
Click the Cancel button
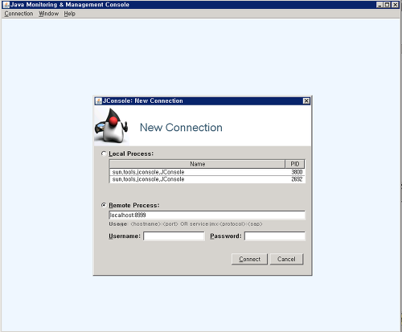286,259
